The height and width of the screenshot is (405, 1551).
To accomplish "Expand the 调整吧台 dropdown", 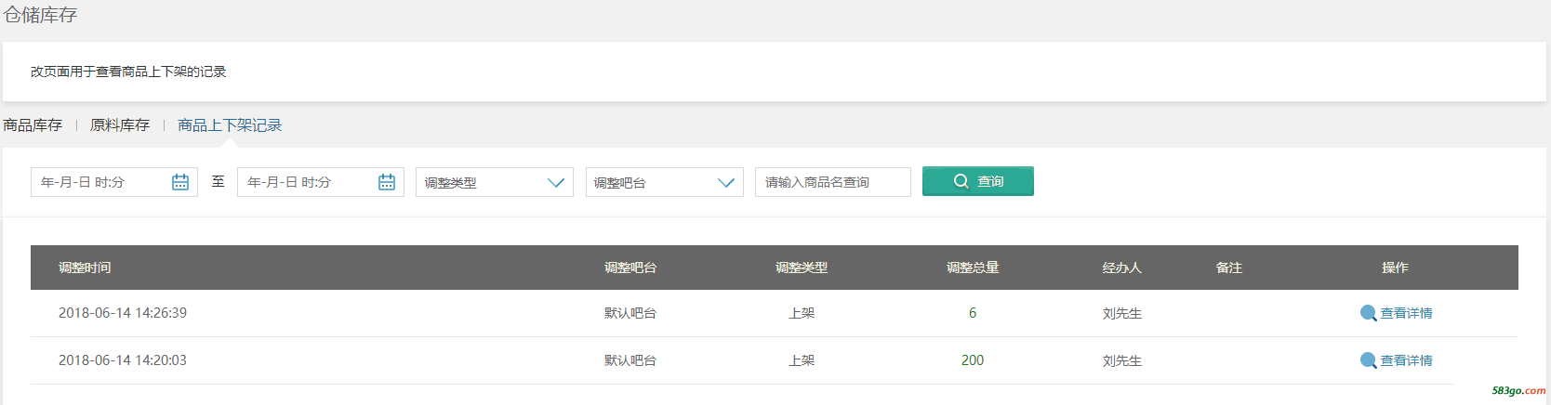I will point(665,182).
